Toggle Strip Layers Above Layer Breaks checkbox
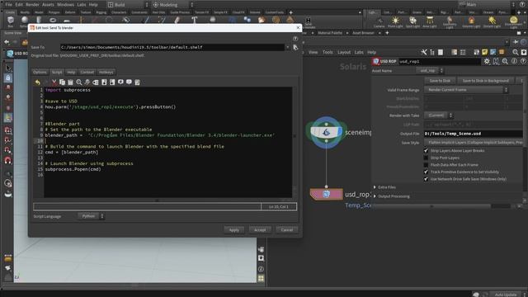 426,150
